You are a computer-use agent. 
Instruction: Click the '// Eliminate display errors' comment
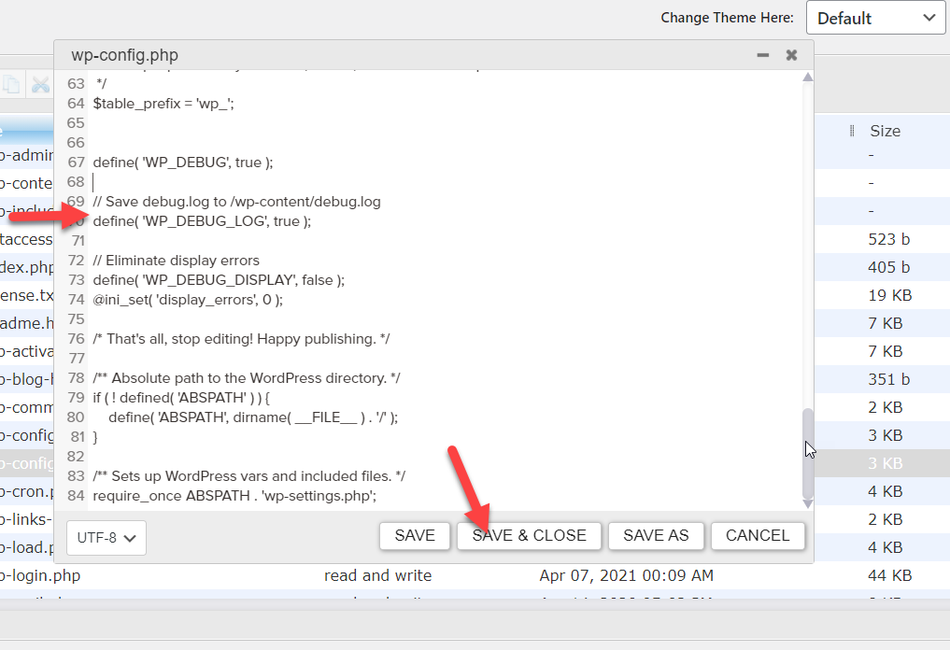(177, 261)
